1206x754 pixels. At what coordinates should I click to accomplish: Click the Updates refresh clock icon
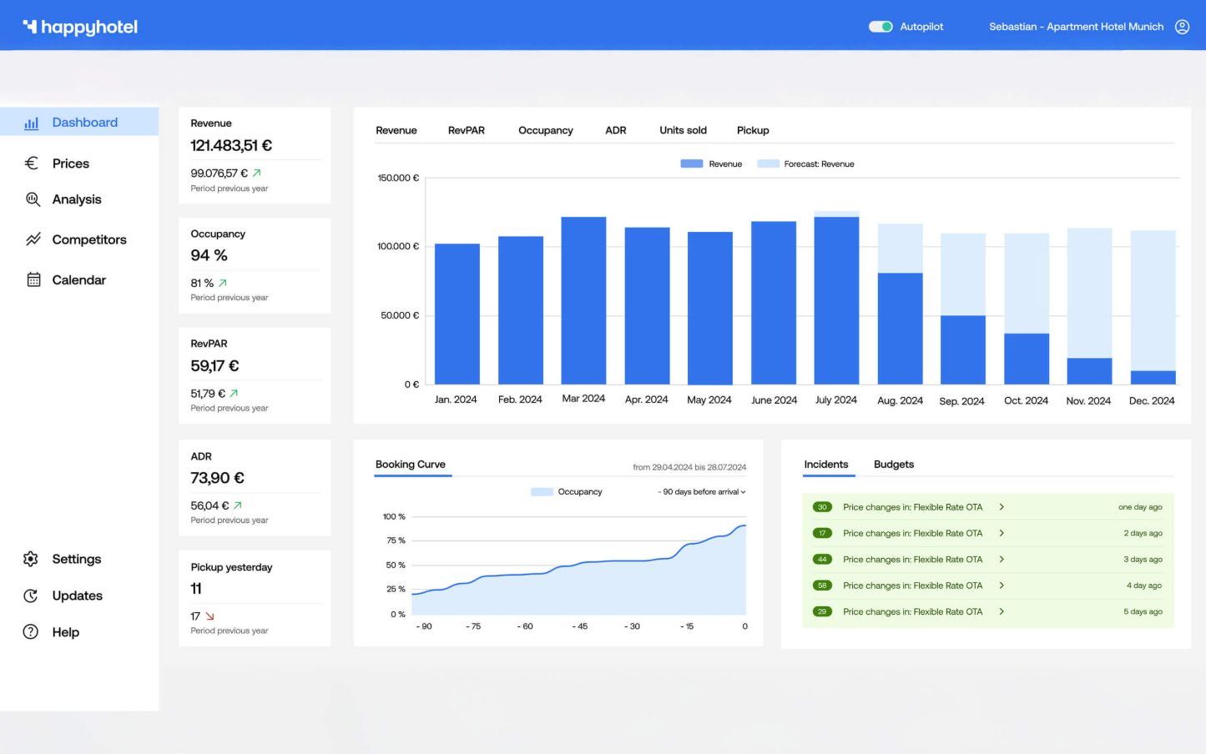coord(31,596)
